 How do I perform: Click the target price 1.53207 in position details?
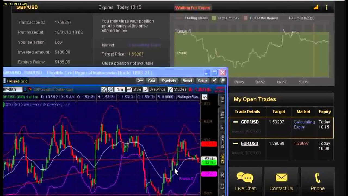pyautogui.click(x=136, y=54)
